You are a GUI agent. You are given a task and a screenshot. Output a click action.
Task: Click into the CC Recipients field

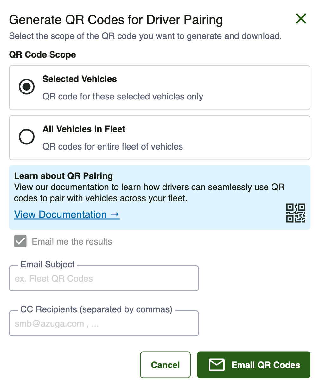(104, 323)
